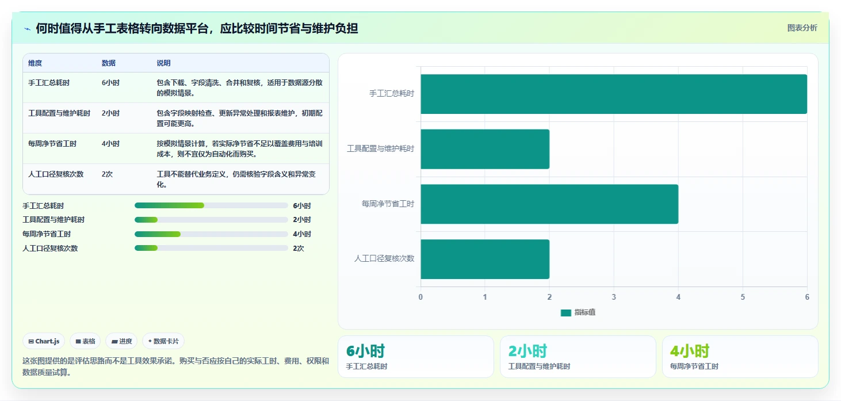This screenshot has width=841, height=401.
Task: Click the 手工汇总耗时 progress bar
Action: coord(211,205)
